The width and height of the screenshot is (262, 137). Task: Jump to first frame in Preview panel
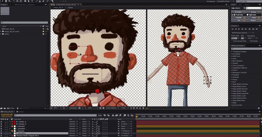coord(233,29)
